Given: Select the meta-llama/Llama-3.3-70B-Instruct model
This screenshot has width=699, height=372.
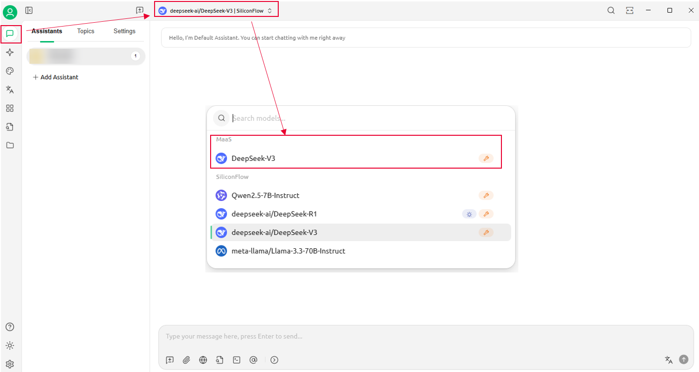Looking at the screenshot, I should pos(361,251).
